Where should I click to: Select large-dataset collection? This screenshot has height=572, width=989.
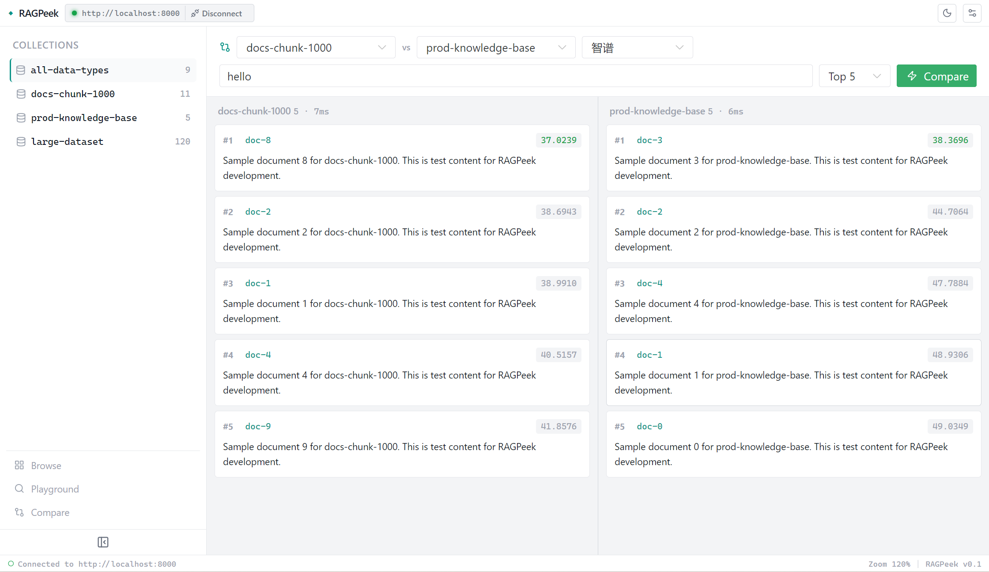[103, 141]
